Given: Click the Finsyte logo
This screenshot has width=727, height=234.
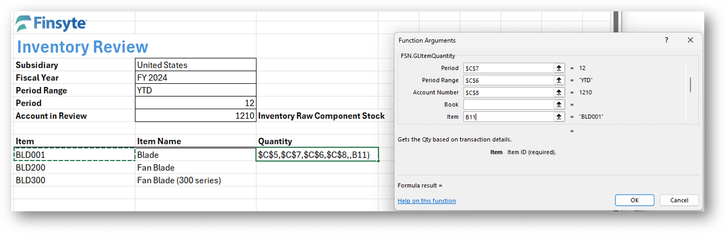Looking at the screenshot, I should 51,23.
